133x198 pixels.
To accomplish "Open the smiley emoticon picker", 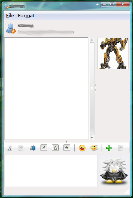I will (82, 148).
